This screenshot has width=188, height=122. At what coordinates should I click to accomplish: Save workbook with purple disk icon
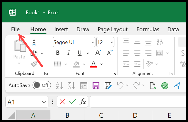click(96, 86)
